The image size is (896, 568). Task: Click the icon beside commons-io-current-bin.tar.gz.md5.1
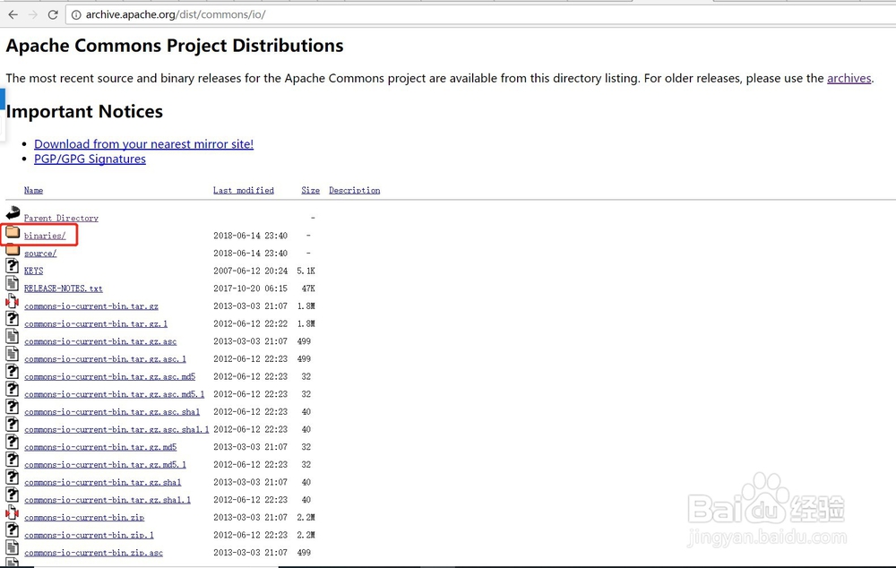pos(12,460)
